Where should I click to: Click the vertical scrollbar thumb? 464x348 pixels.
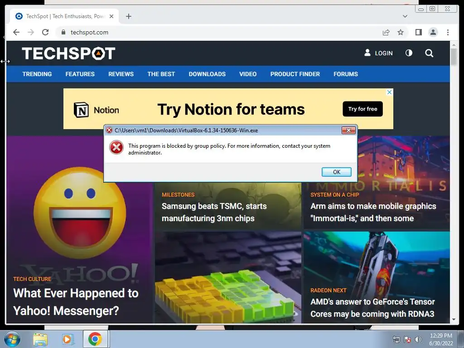(x=454, y=57)
